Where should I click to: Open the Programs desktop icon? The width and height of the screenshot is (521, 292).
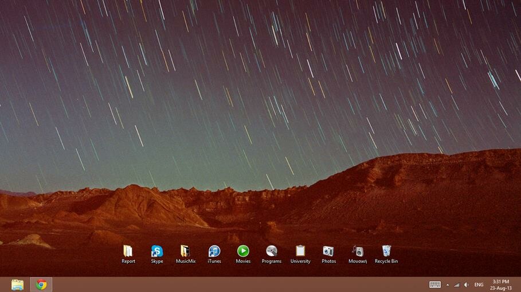pyautogui.click(x=272, y=251)
